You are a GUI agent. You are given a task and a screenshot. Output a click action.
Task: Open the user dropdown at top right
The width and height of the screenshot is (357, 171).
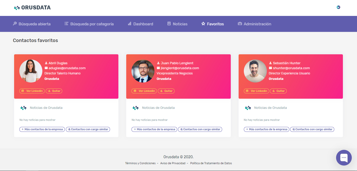tap(338, 7)
